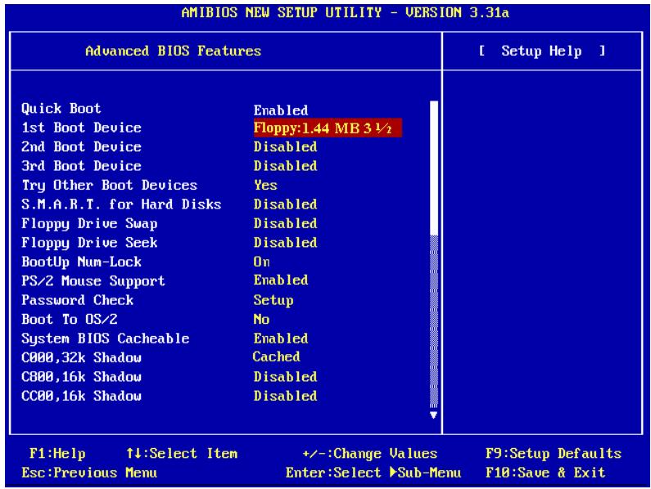Select the Password Check label

[77, 300]
